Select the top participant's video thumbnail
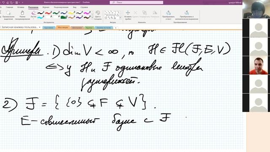 [x=256, y=9]
